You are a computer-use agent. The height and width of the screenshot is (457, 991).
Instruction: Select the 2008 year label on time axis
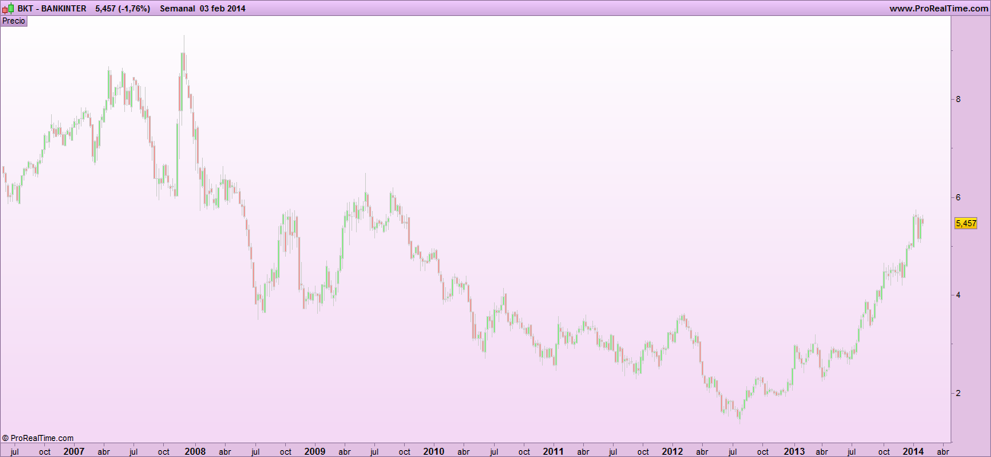point(194,451)
